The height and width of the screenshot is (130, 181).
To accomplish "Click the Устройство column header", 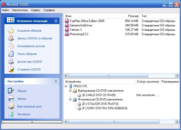I will 99,82.
